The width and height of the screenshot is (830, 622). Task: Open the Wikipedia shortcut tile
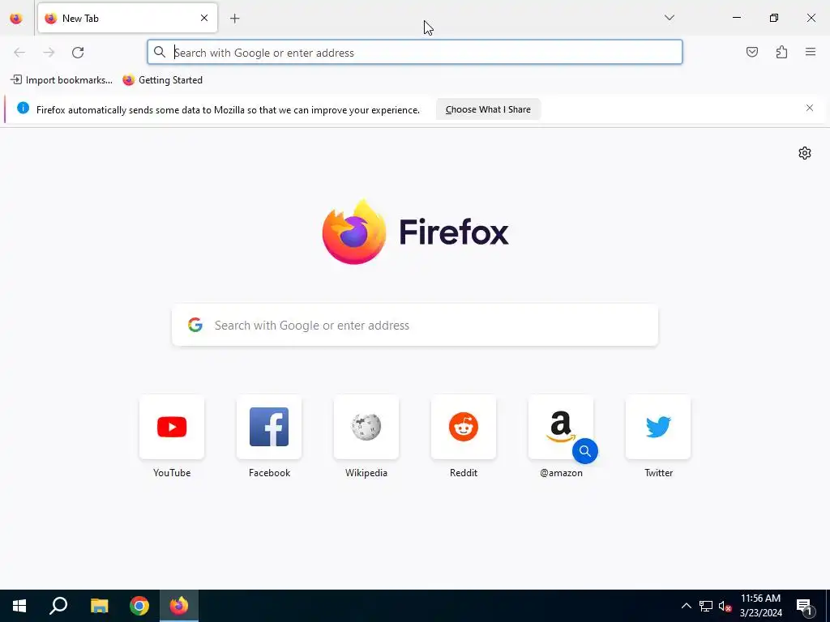click(366, 427)
